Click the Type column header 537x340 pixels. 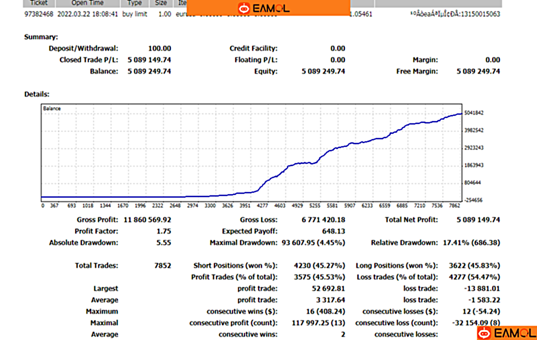[134, 3]
